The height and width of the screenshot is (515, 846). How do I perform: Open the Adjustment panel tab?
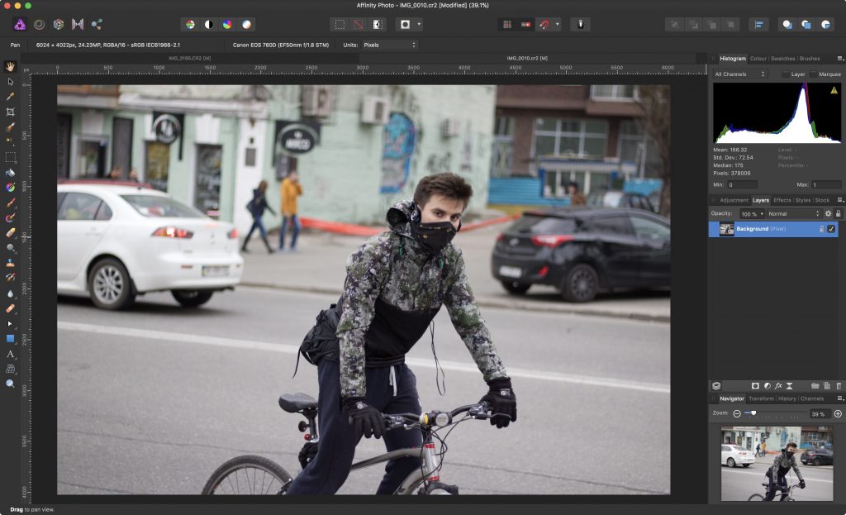tap(734, 200)
